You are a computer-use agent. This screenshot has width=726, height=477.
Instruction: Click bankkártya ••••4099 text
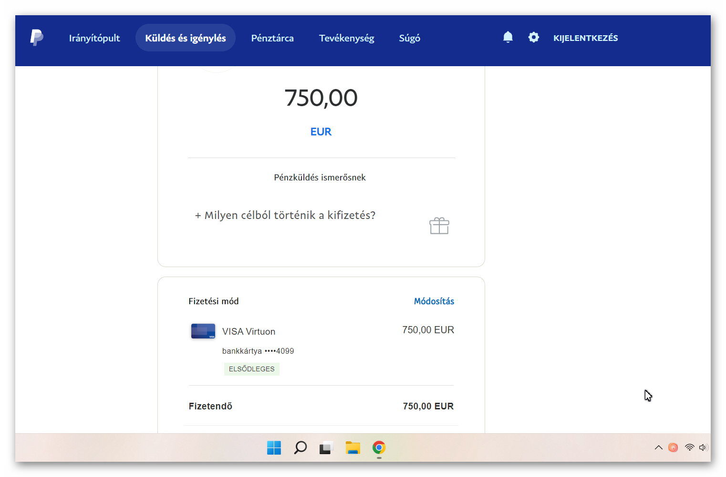[x=258, y=351]
